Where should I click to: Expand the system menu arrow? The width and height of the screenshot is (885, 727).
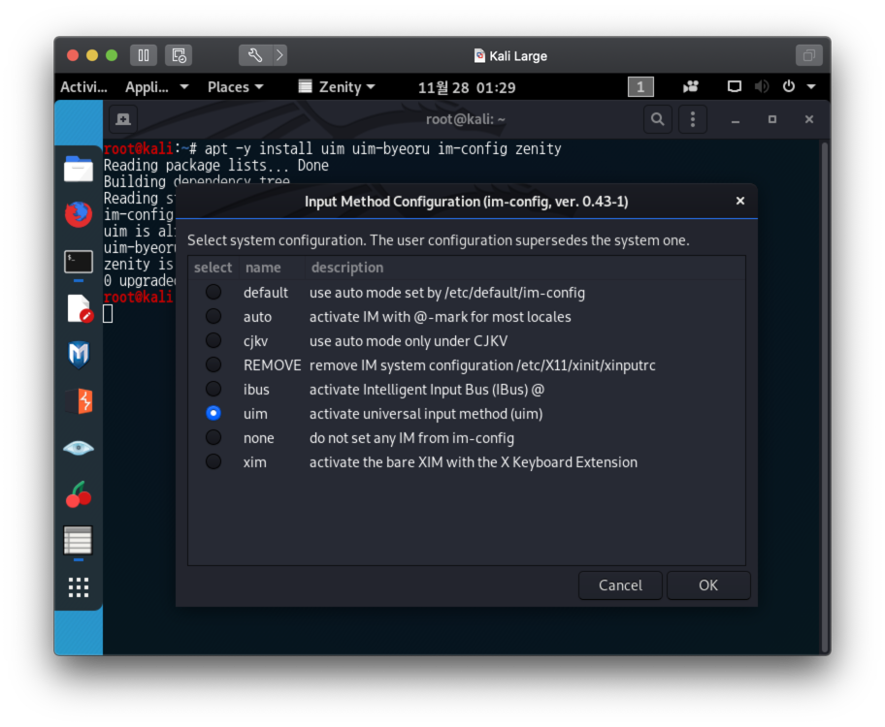pyautogui.click(x=811, y=87)
